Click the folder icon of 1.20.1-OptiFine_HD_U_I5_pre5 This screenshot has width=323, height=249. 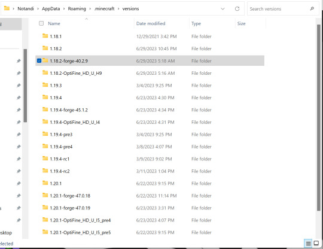[x=45, y=232]
